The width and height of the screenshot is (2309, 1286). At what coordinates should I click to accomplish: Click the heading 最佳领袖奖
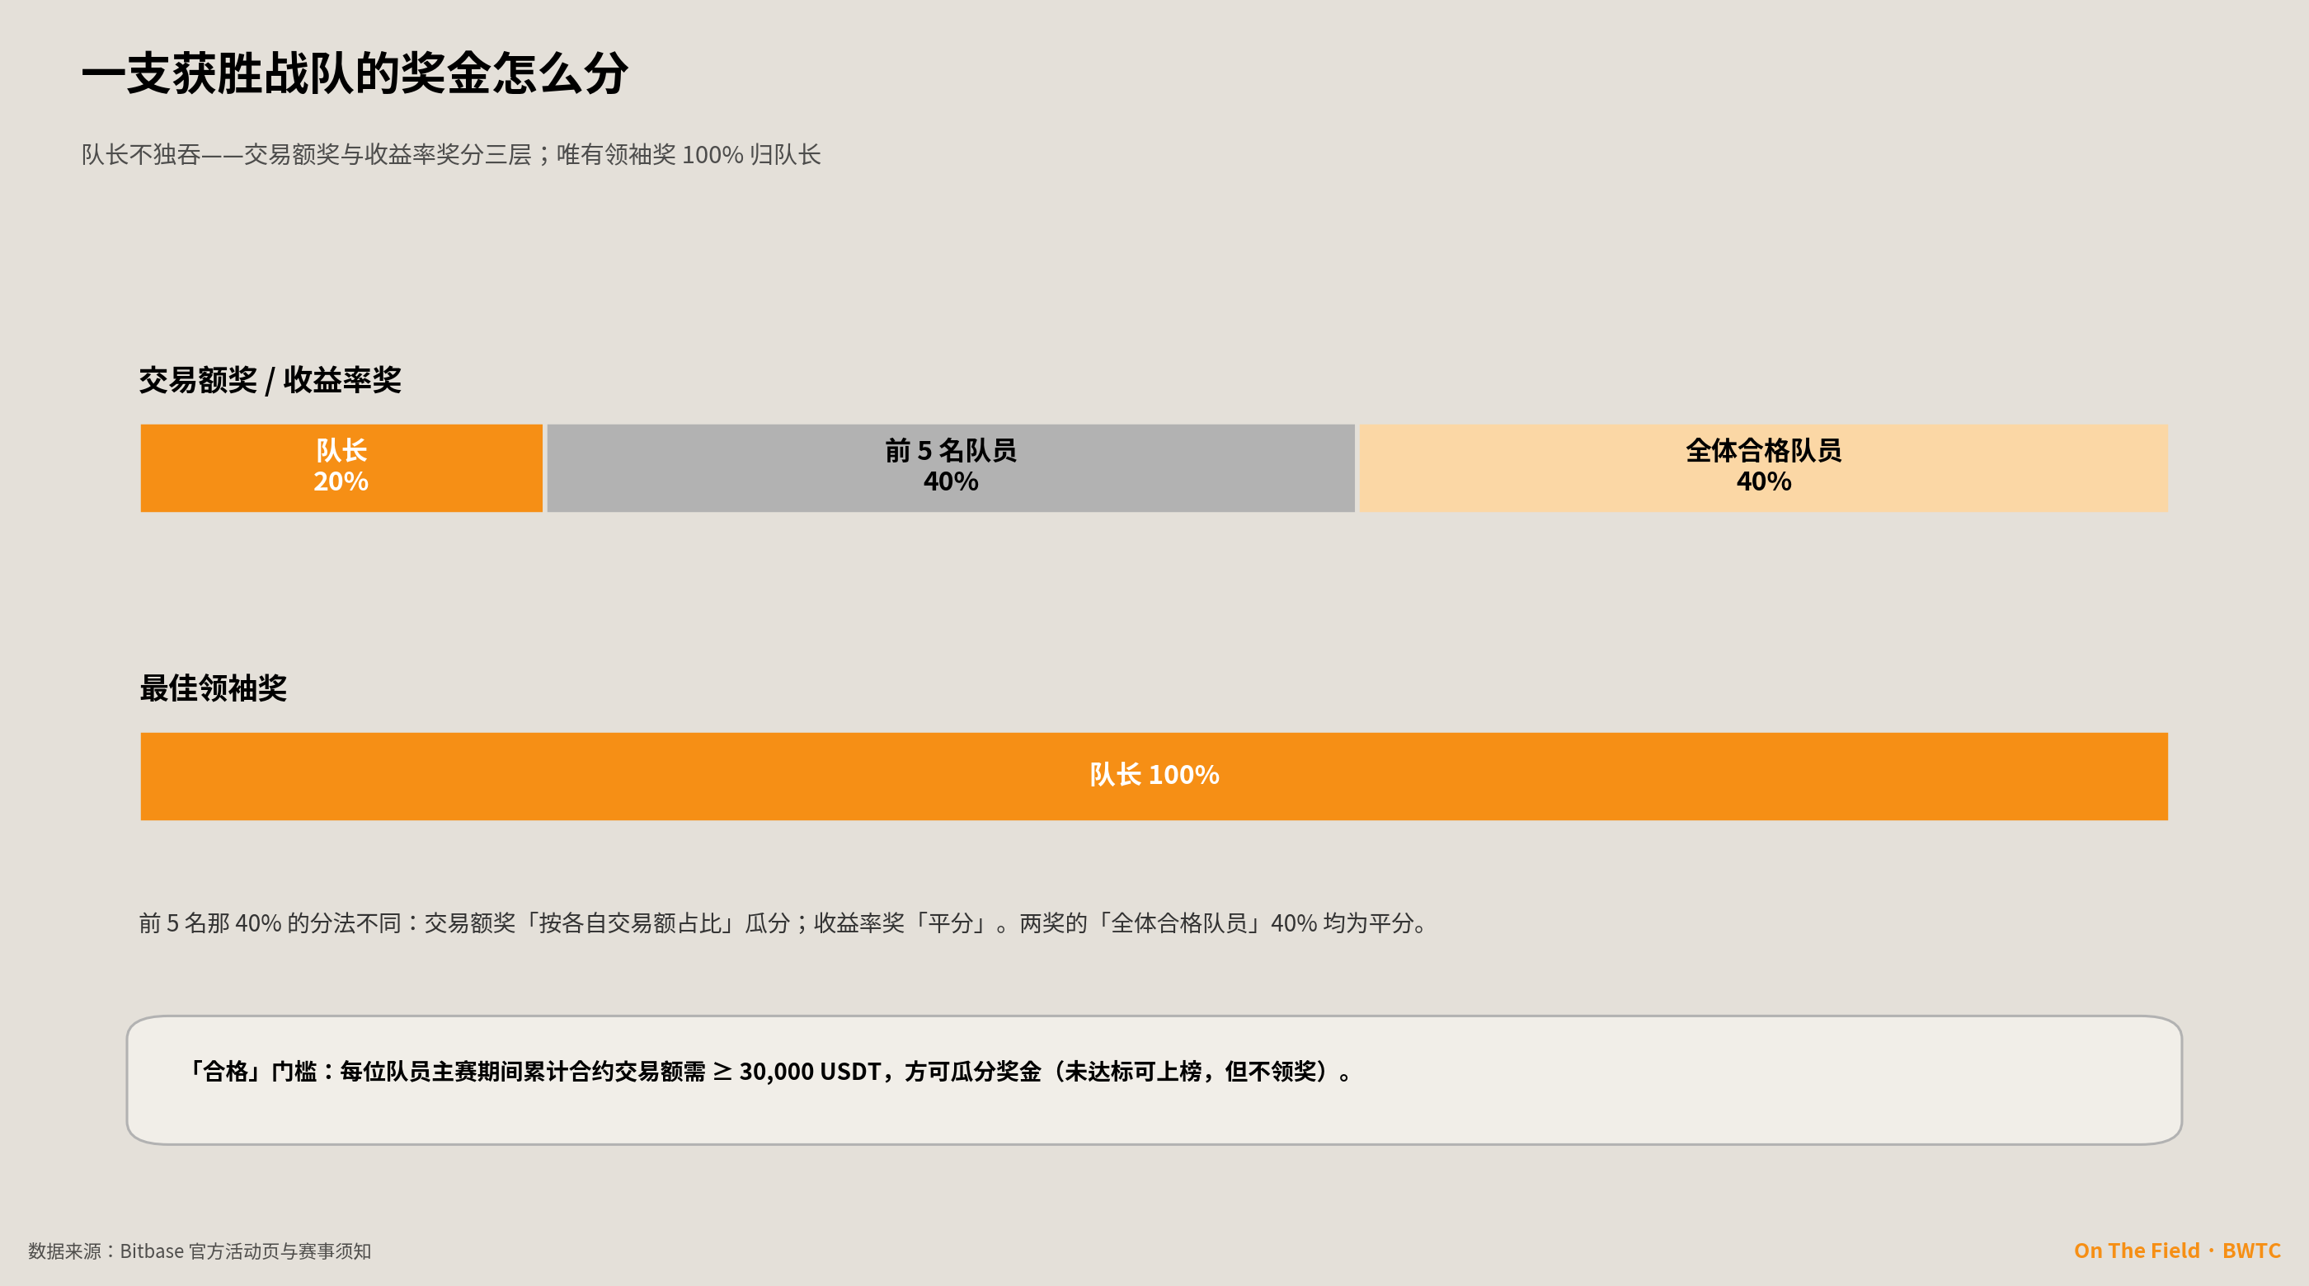pos(214,688)
